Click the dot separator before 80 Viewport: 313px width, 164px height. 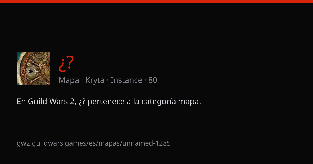point(145,80)
